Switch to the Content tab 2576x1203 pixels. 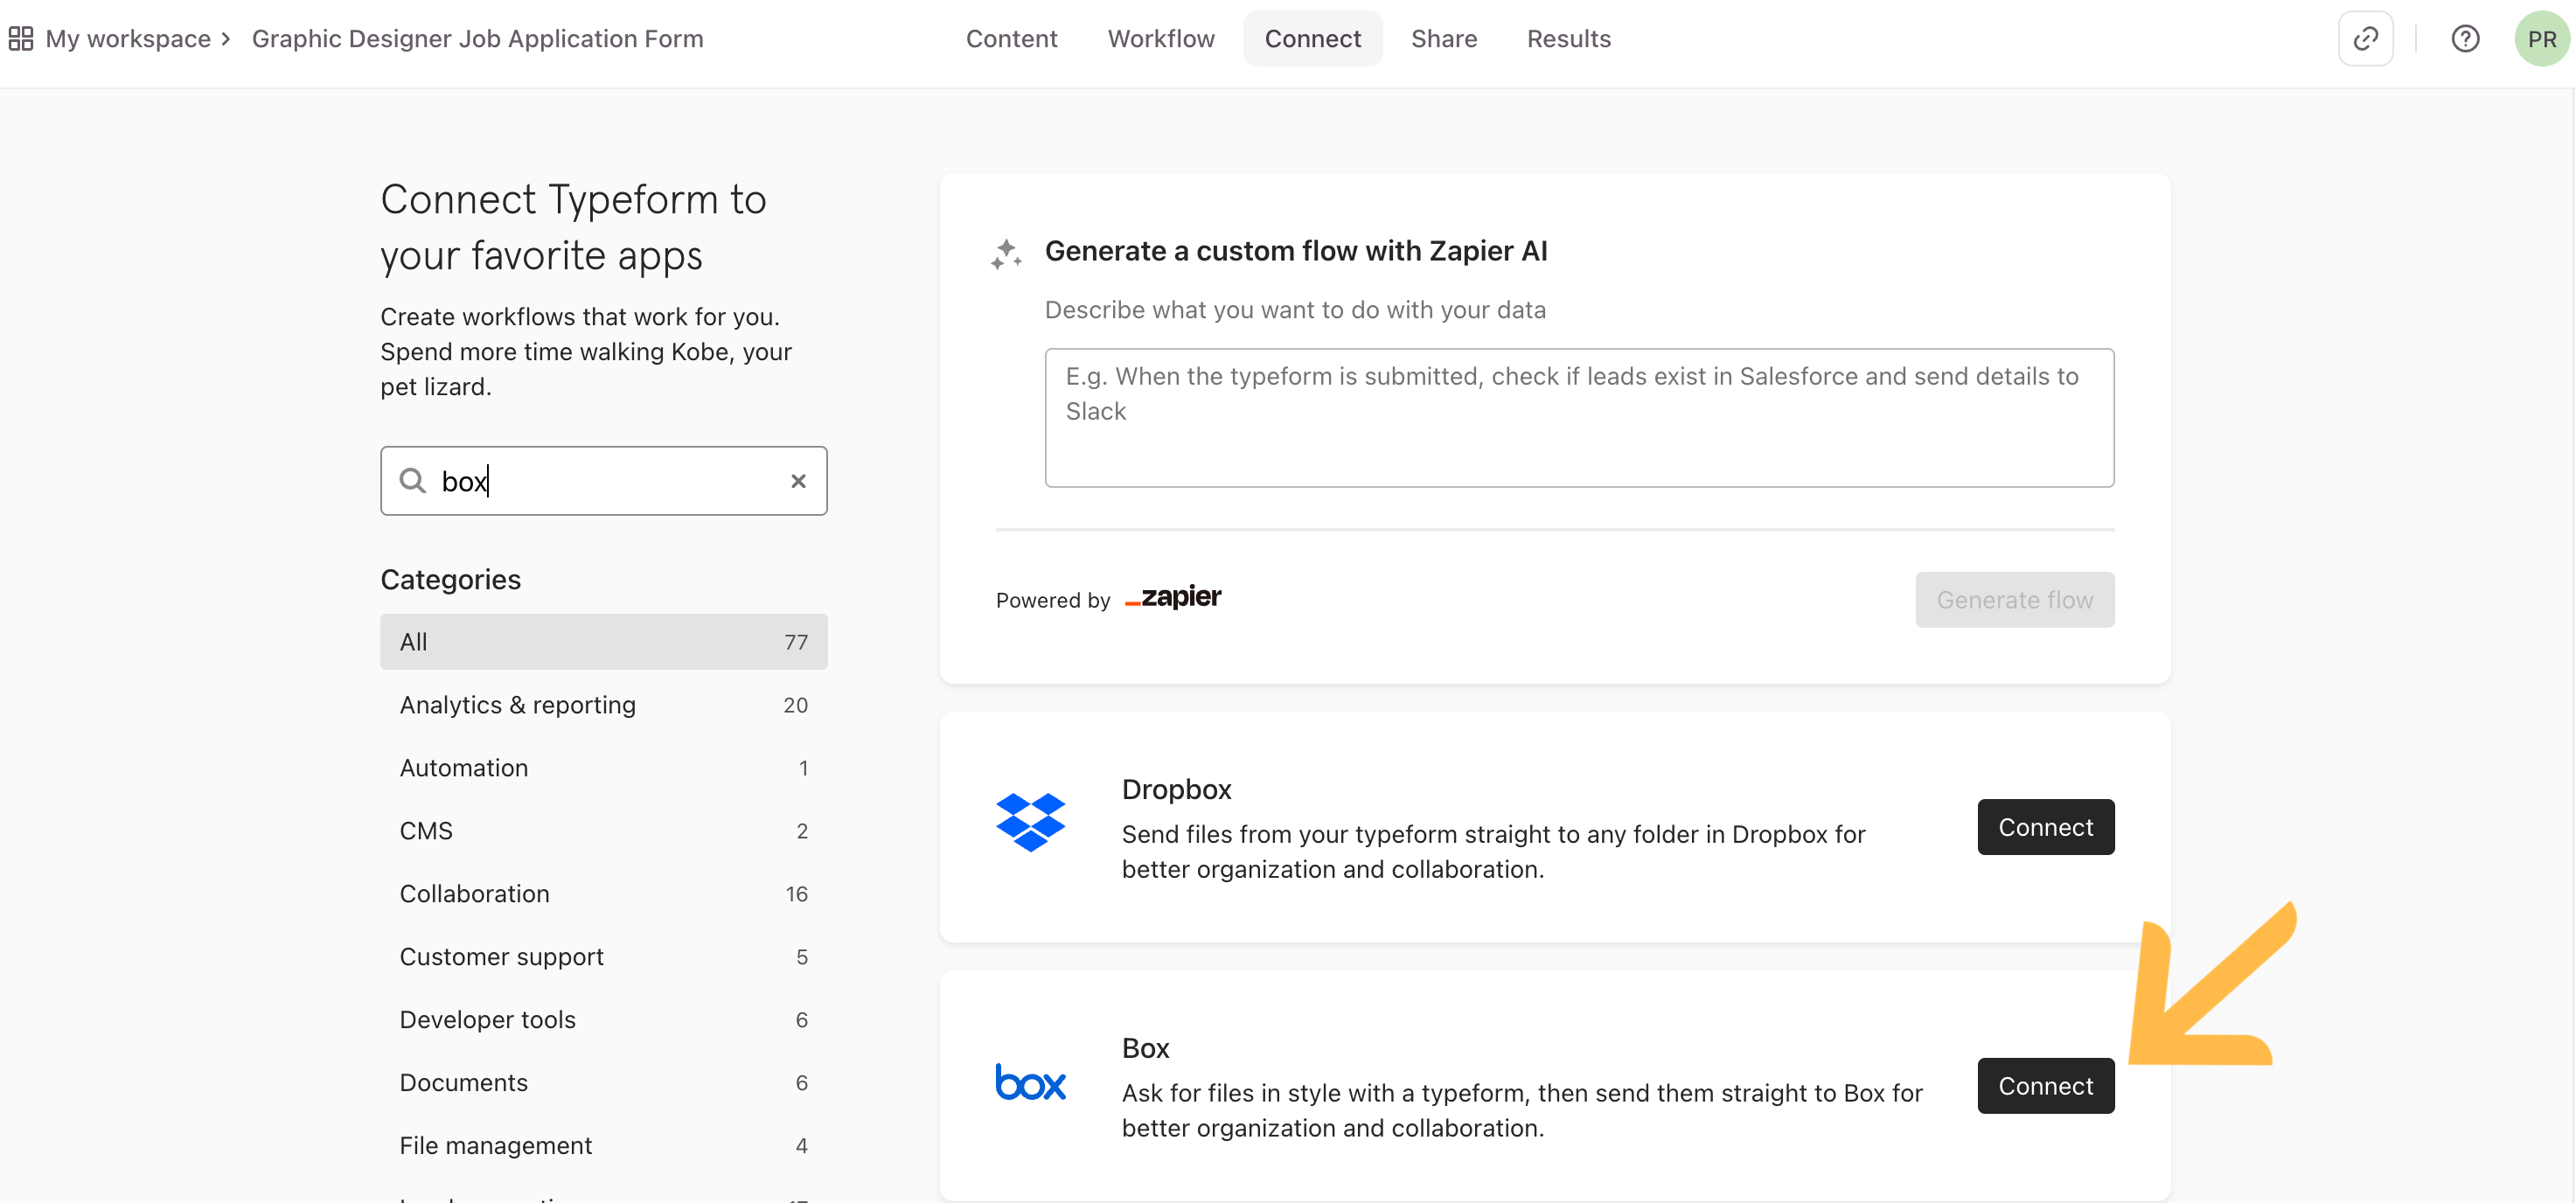(x=1011, y=38)
